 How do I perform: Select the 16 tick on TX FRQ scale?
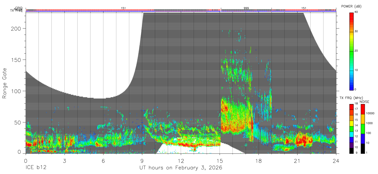click(356, 114)
